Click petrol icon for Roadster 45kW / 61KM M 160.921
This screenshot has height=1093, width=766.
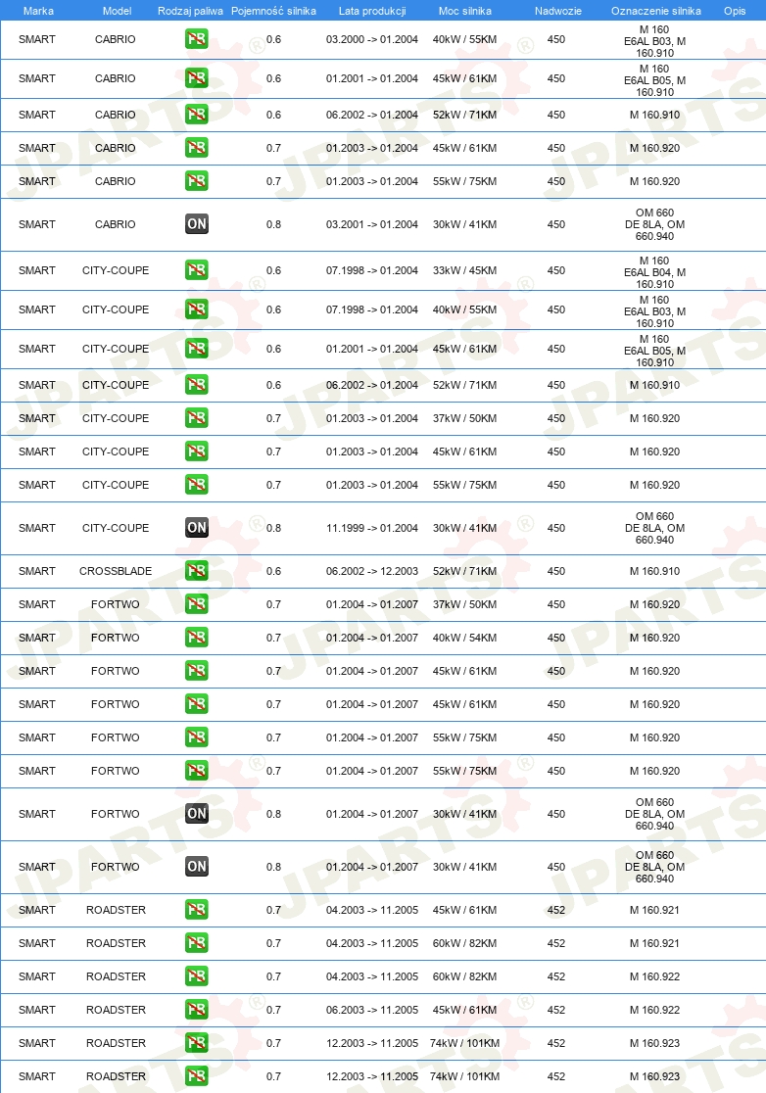tap(197, 910)
